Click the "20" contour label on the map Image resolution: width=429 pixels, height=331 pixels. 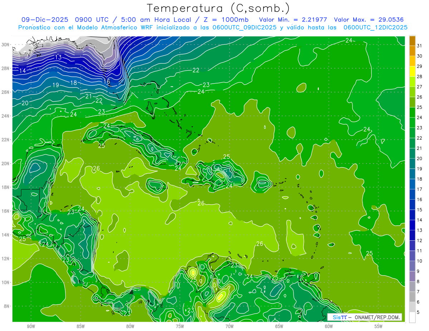tap(25, 103)
